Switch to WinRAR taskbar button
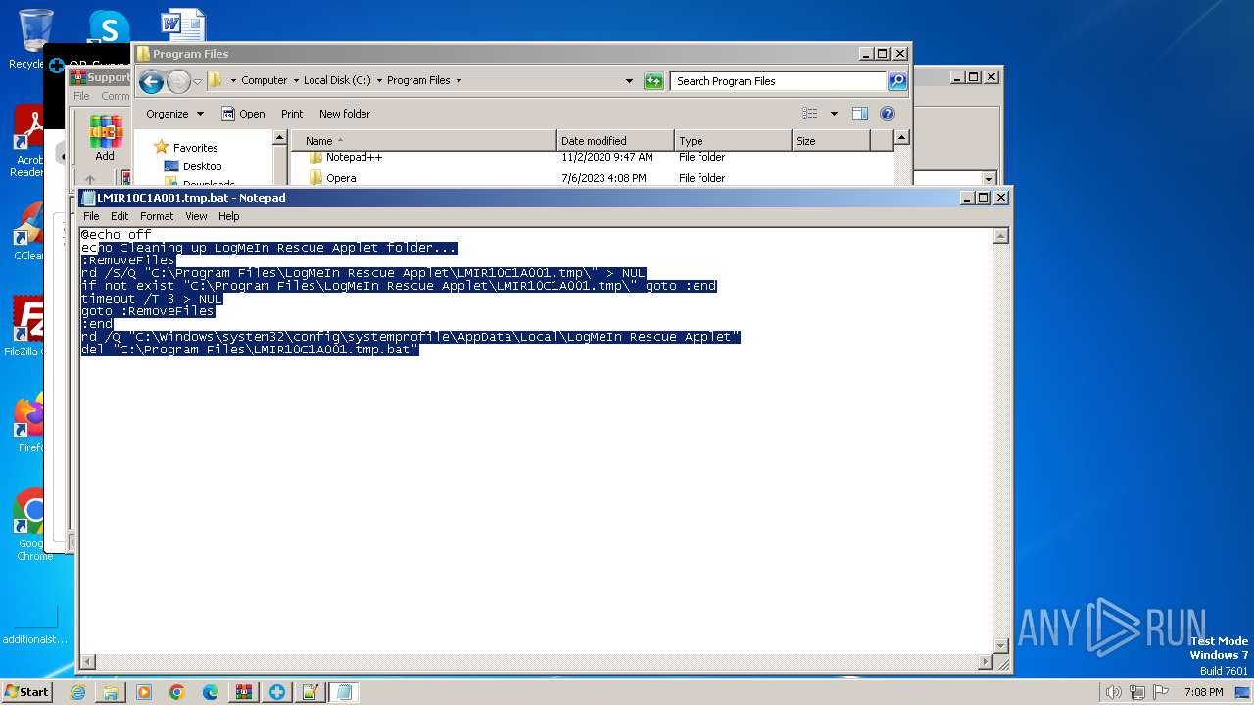 (244, 692)
